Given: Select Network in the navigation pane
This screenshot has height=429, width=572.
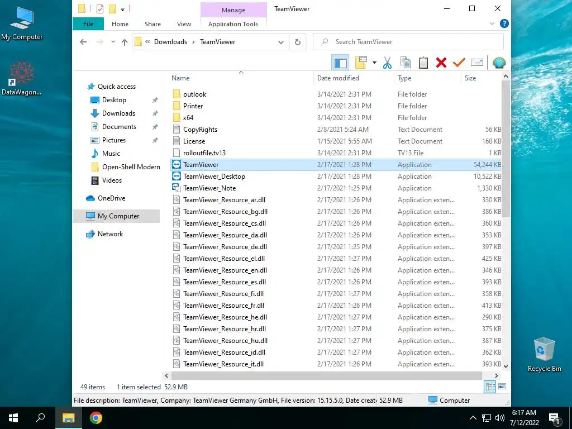Looking at the screenshot, I should tap(110, 234).
